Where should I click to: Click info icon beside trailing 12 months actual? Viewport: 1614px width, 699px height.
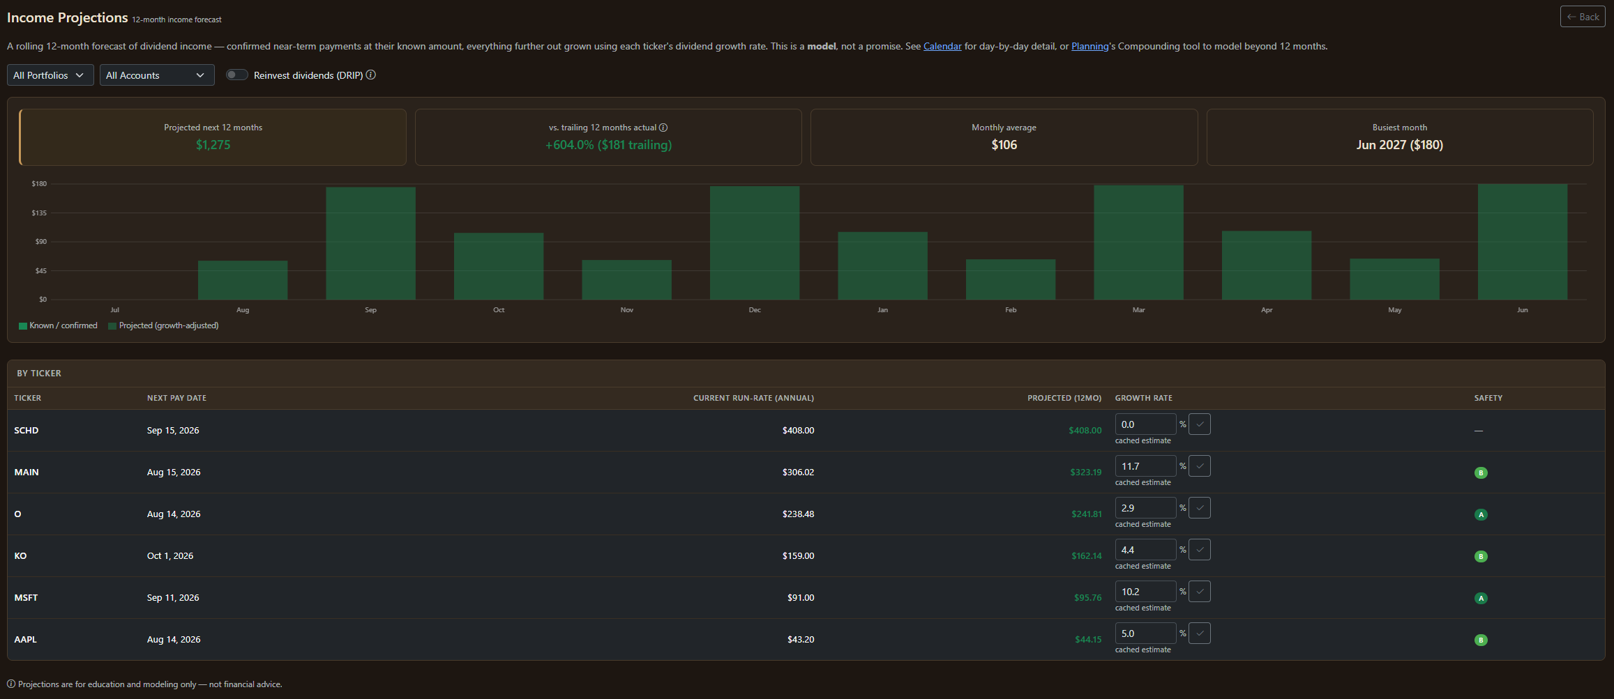point(663,128)
